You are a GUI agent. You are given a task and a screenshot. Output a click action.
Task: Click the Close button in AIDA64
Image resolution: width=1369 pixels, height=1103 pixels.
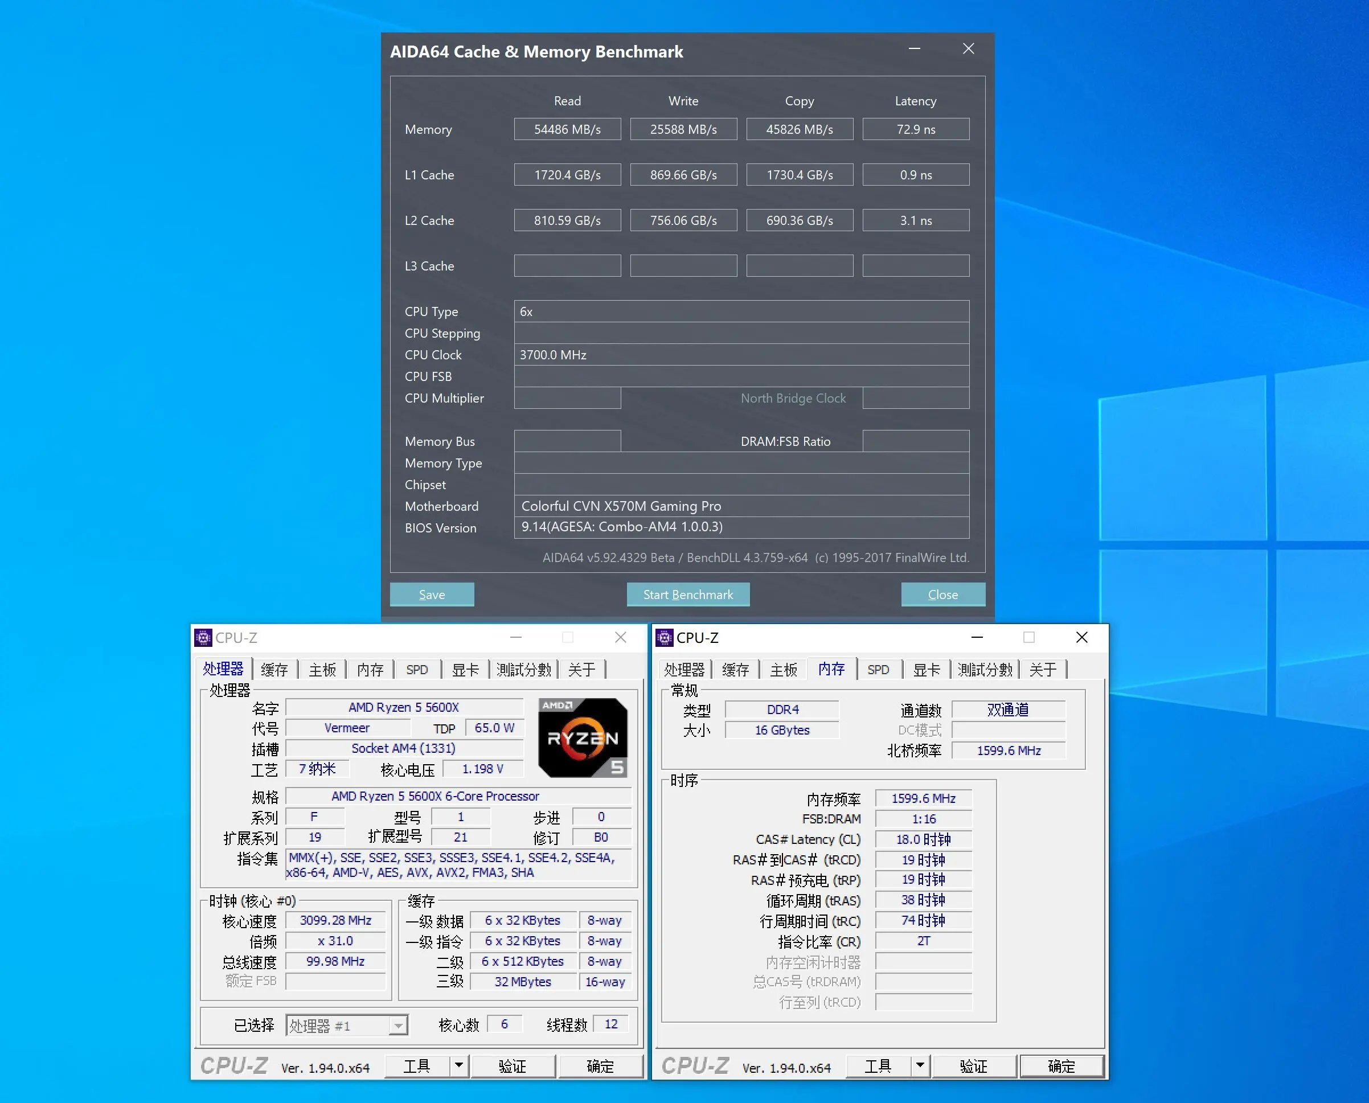click(x=944, y=594)
